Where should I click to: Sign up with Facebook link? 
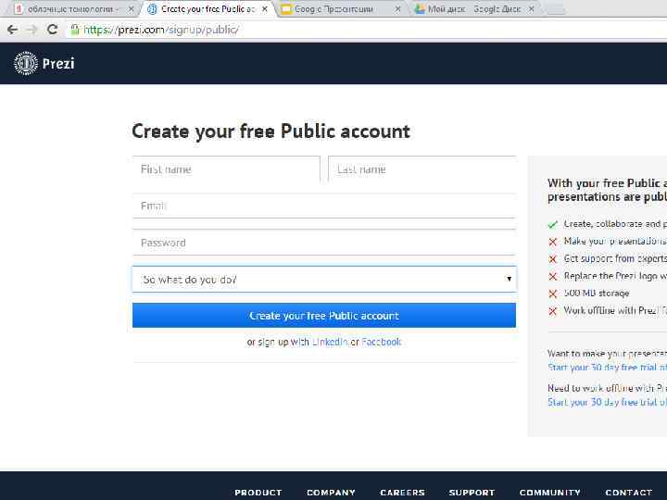point(381,342)
